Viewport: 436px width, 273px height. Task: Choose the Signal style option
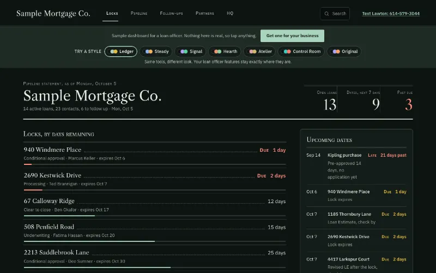click(x=190, y=51)
